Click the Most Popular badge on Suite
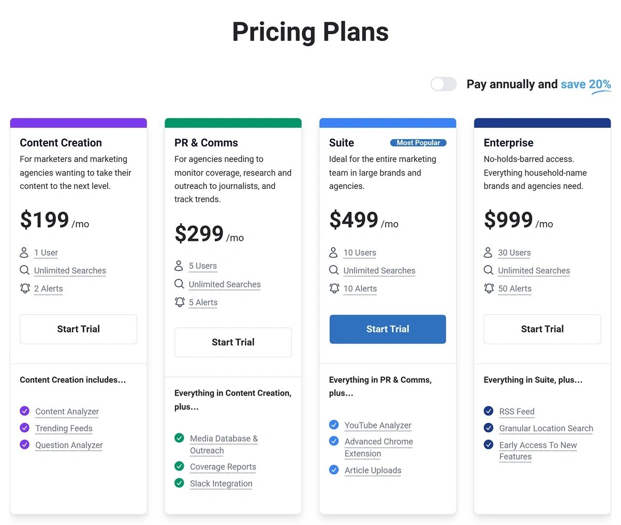Screen dimensions: 621x525 (418, 143)
